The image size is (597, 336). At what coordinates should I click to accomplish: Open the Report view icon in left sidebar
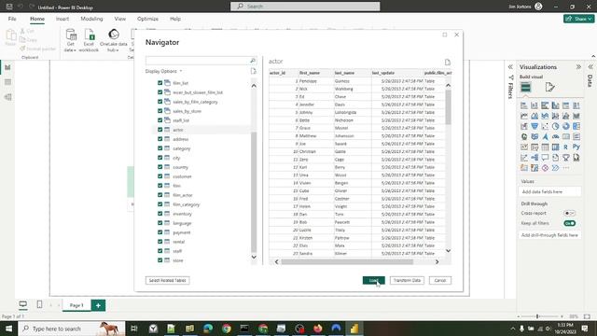(7, 67)
